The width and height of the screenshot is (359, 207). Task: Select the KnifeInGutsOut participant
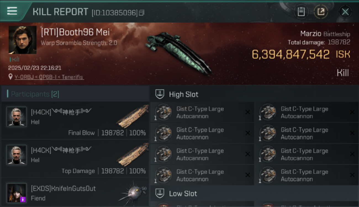pos(75,192)
